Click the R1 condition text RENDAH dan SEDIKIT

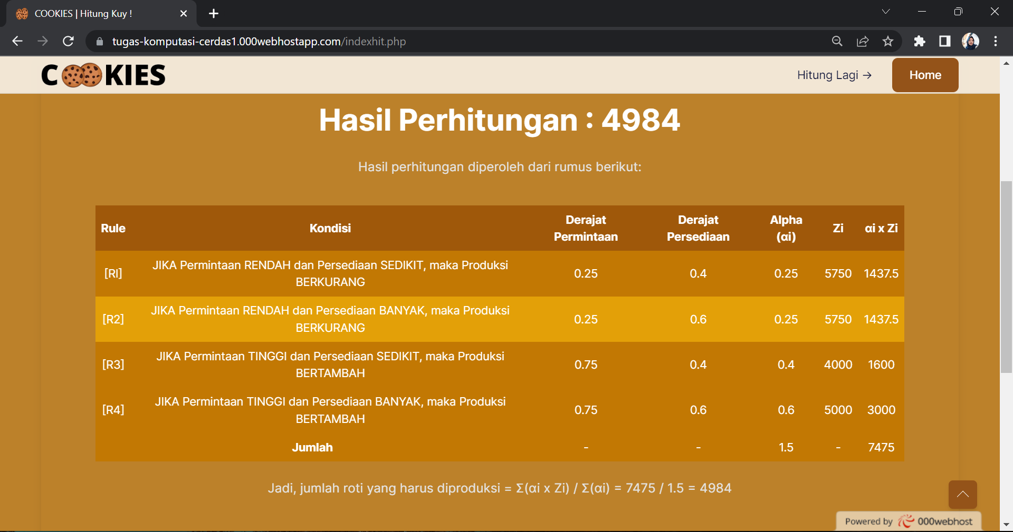point(330,273)
